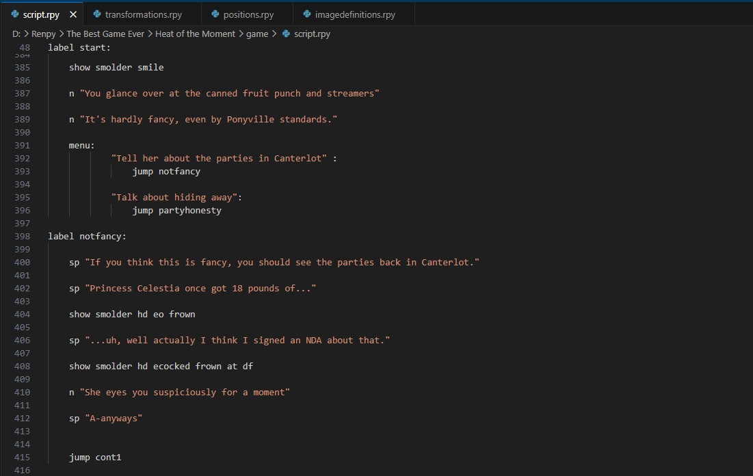The image size is (753, 476).
Task: Click line number 385
Action: click(22, 67)
